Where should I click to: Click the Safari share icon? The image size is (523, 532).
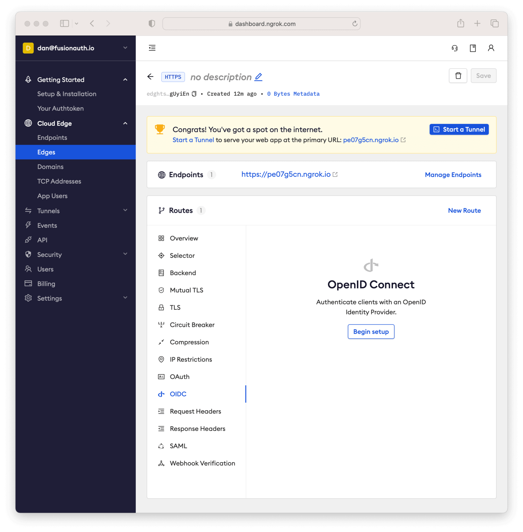tap(461, 23)
